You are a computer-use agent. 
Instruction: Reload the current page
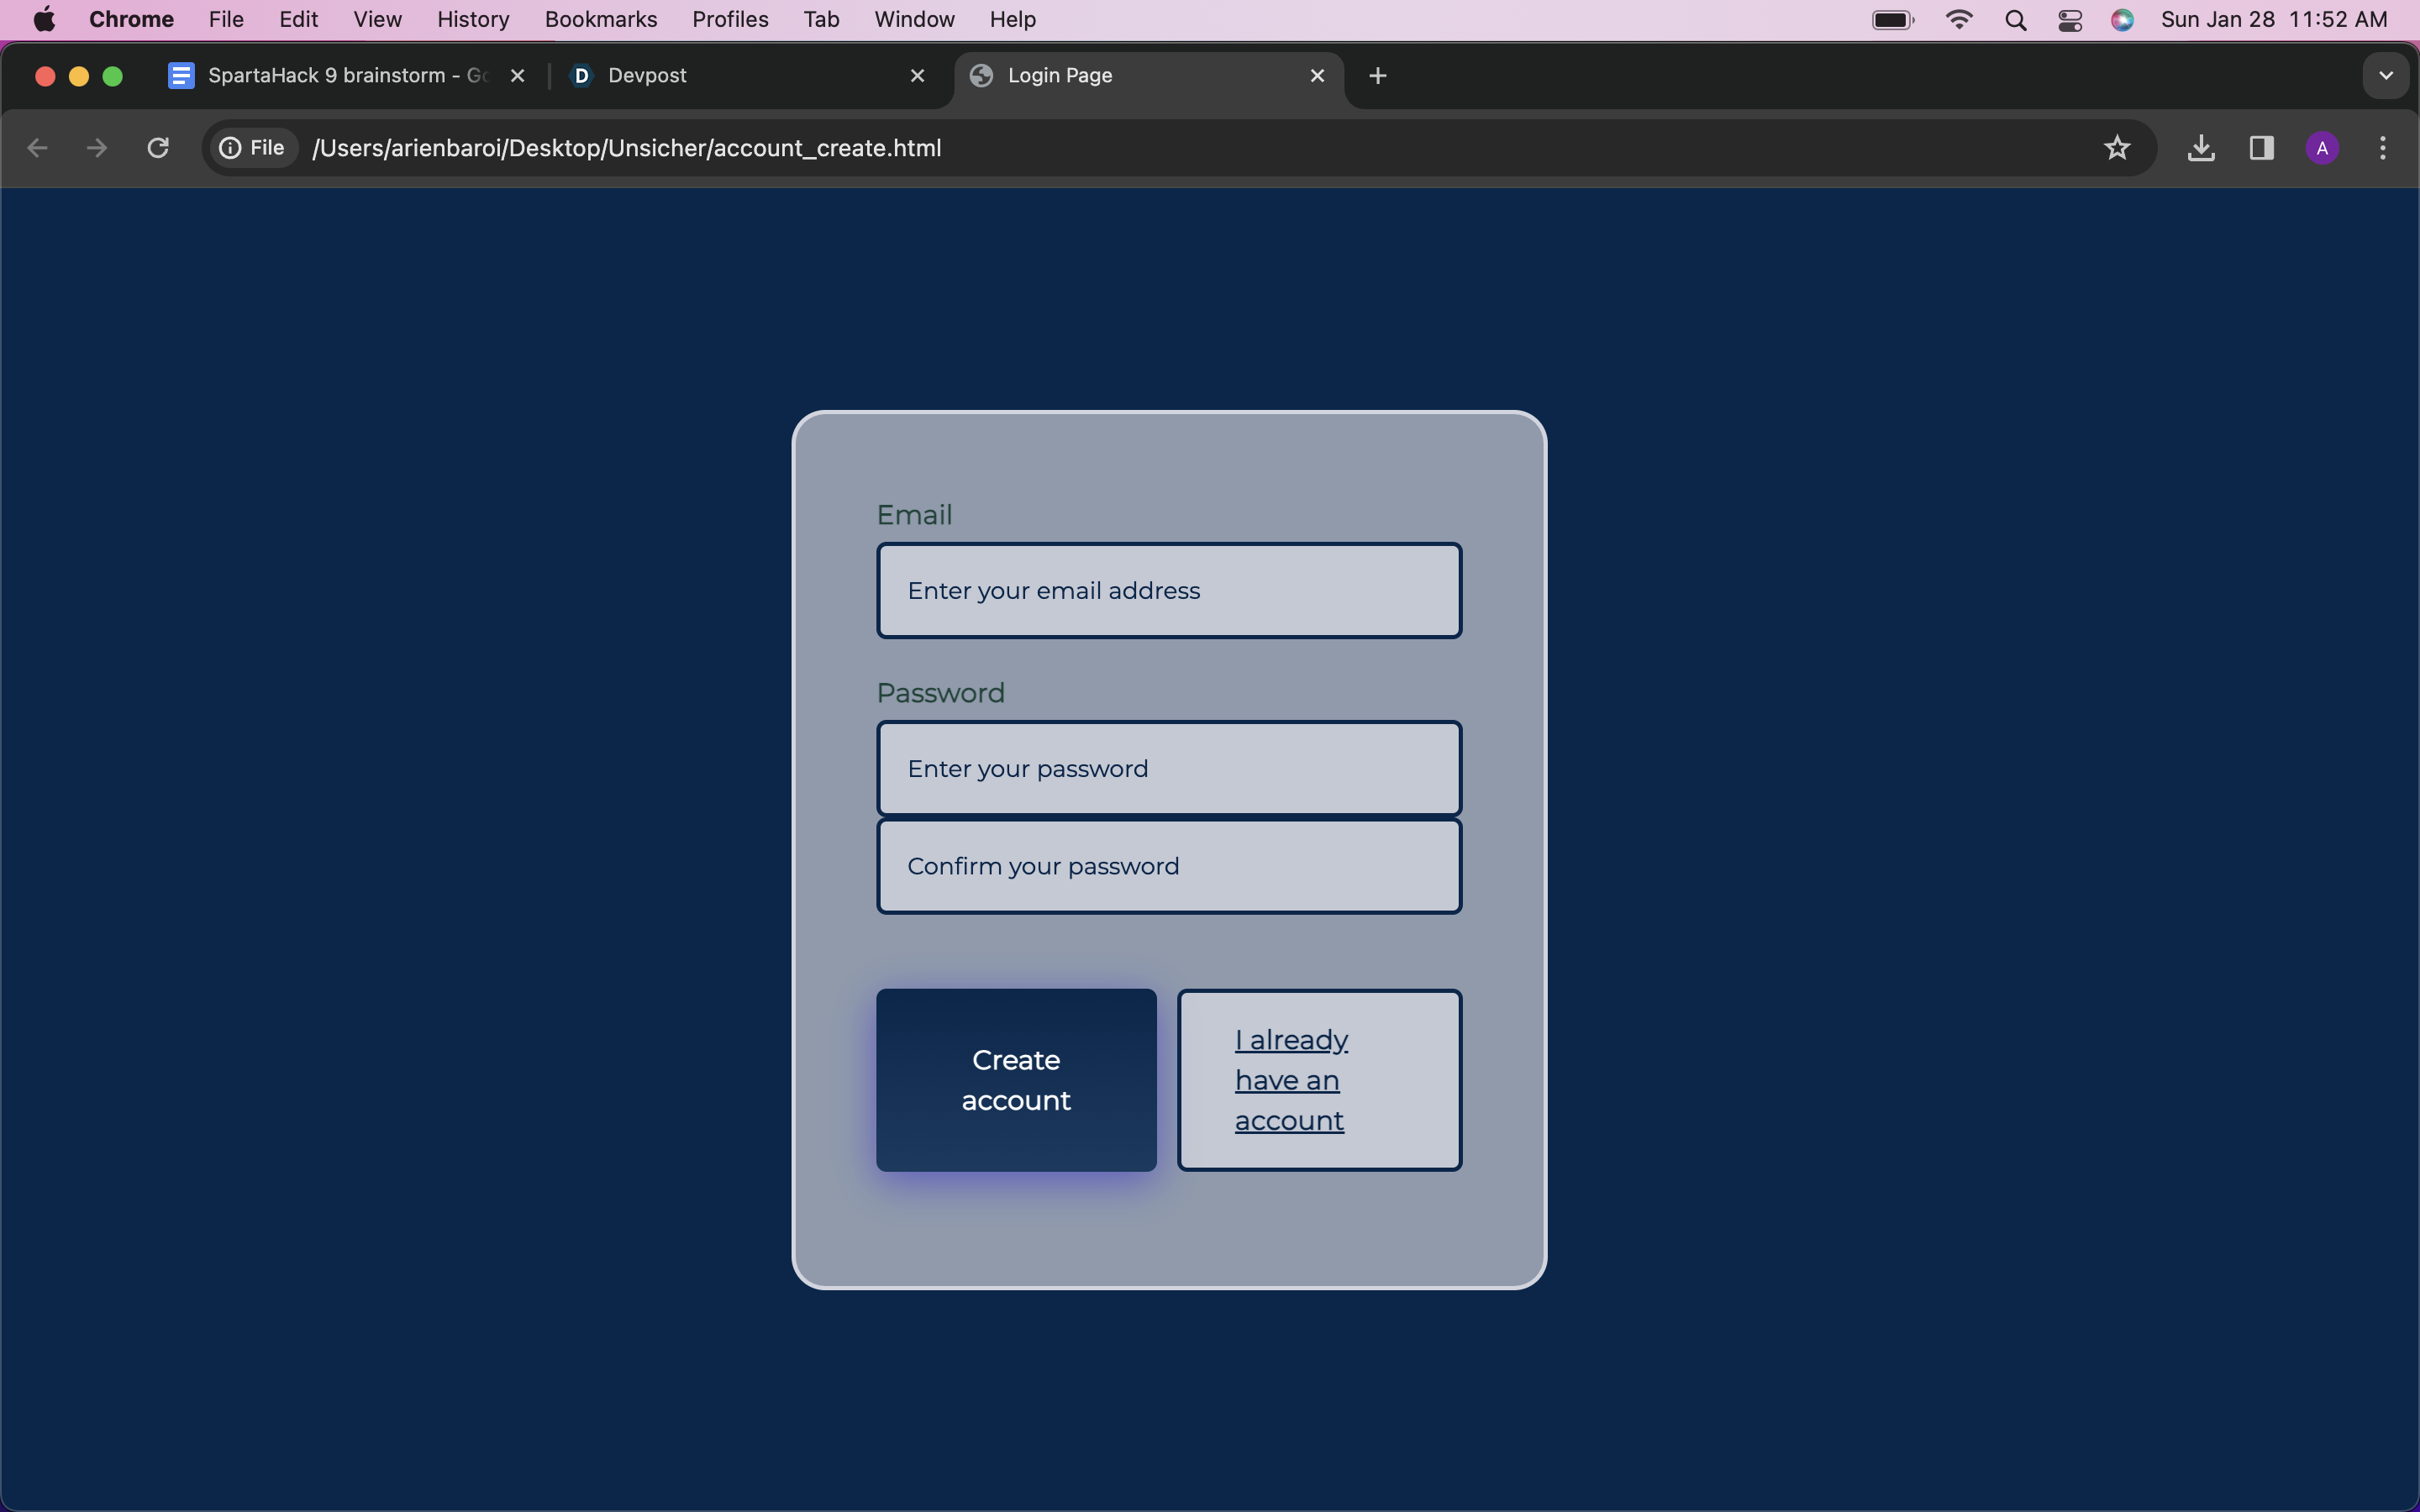pyautogui.click(x=158, y=148)
